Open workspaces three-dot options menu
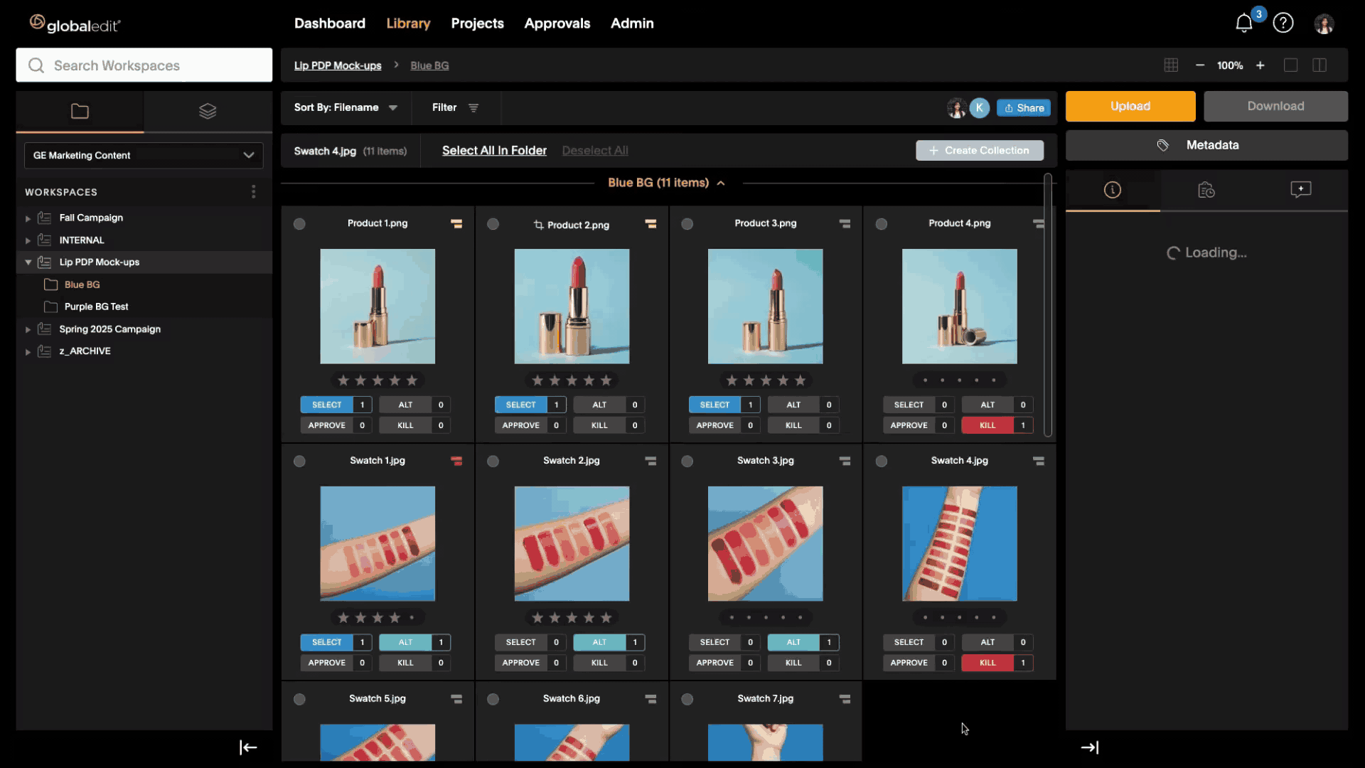1365x768 pixels. 254,192
